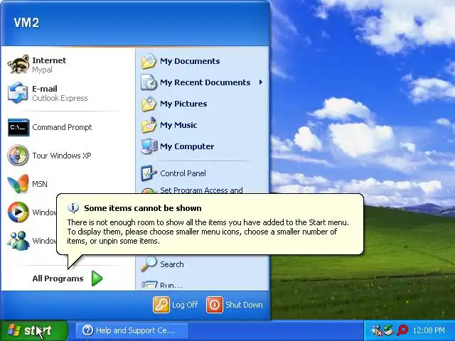Click the Log Off label

[185, 305]
